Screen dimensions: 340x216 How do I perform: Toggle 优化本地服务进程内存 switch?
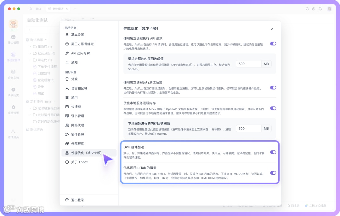click(273, 108)
